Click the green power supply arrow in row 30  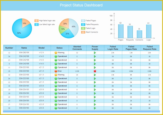(95, 108)
